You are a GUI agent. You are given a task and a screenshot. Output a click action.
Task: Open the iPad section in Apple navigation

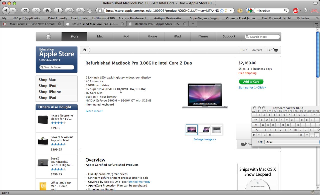click(178, 36)
